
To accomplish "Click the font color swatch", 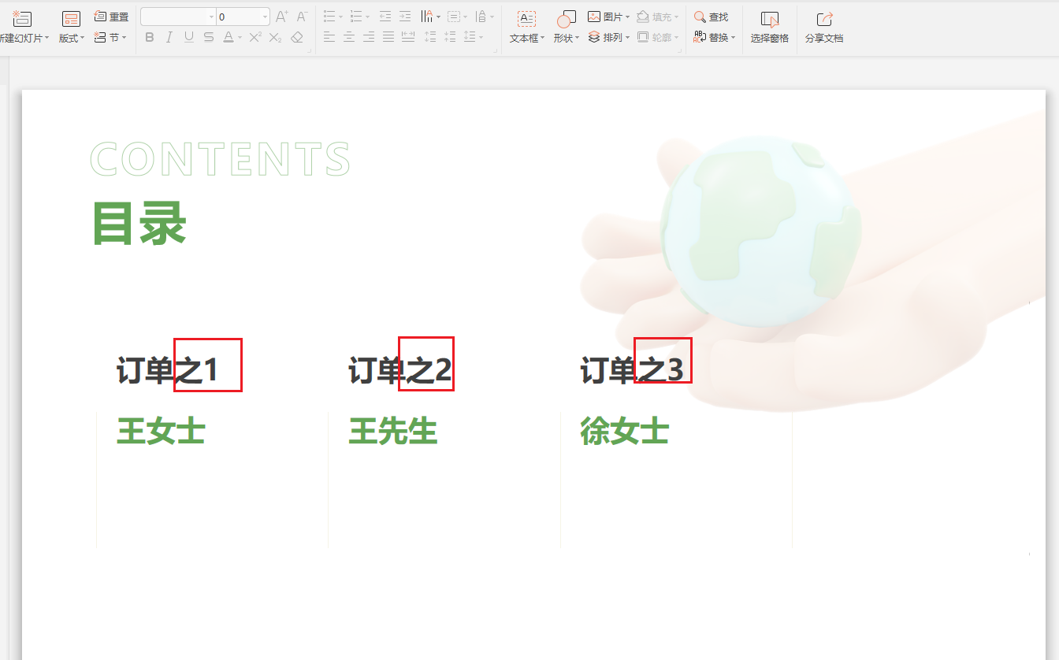I will (228, 36).
